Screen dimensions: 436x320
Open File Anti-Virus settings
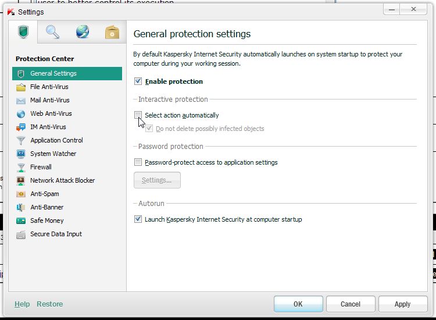coord(67,87)
